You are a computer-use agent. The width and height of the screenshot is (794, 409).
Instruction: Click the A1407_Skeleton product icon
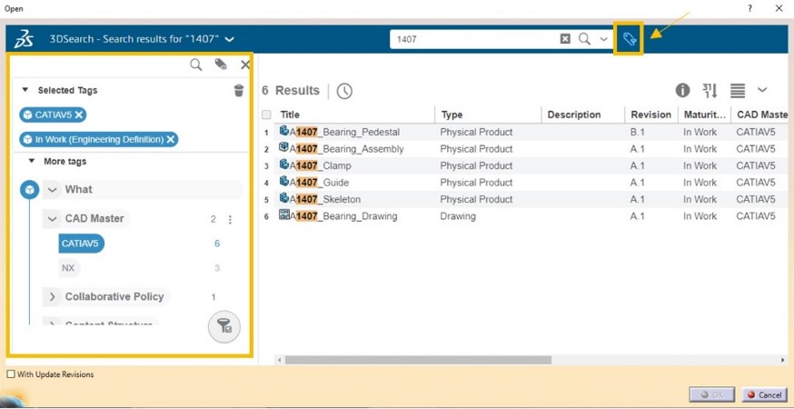[x=284, y=197]
